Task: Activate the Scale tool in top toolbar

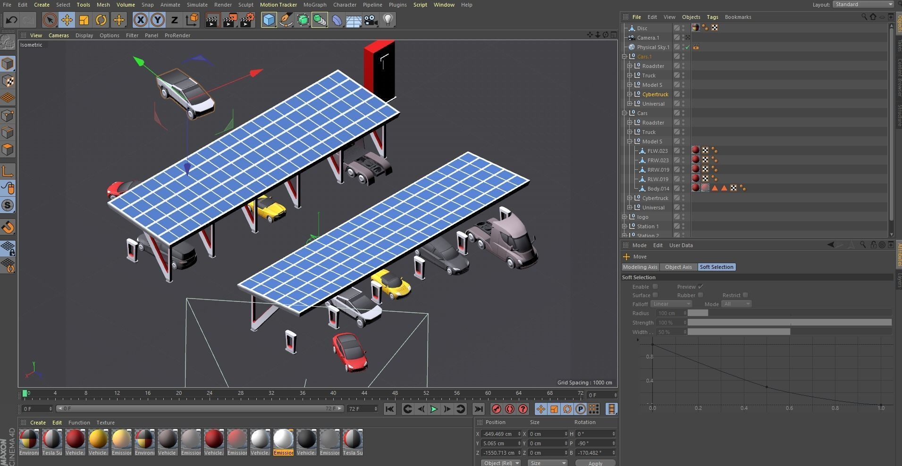Action: coord(84,20)
